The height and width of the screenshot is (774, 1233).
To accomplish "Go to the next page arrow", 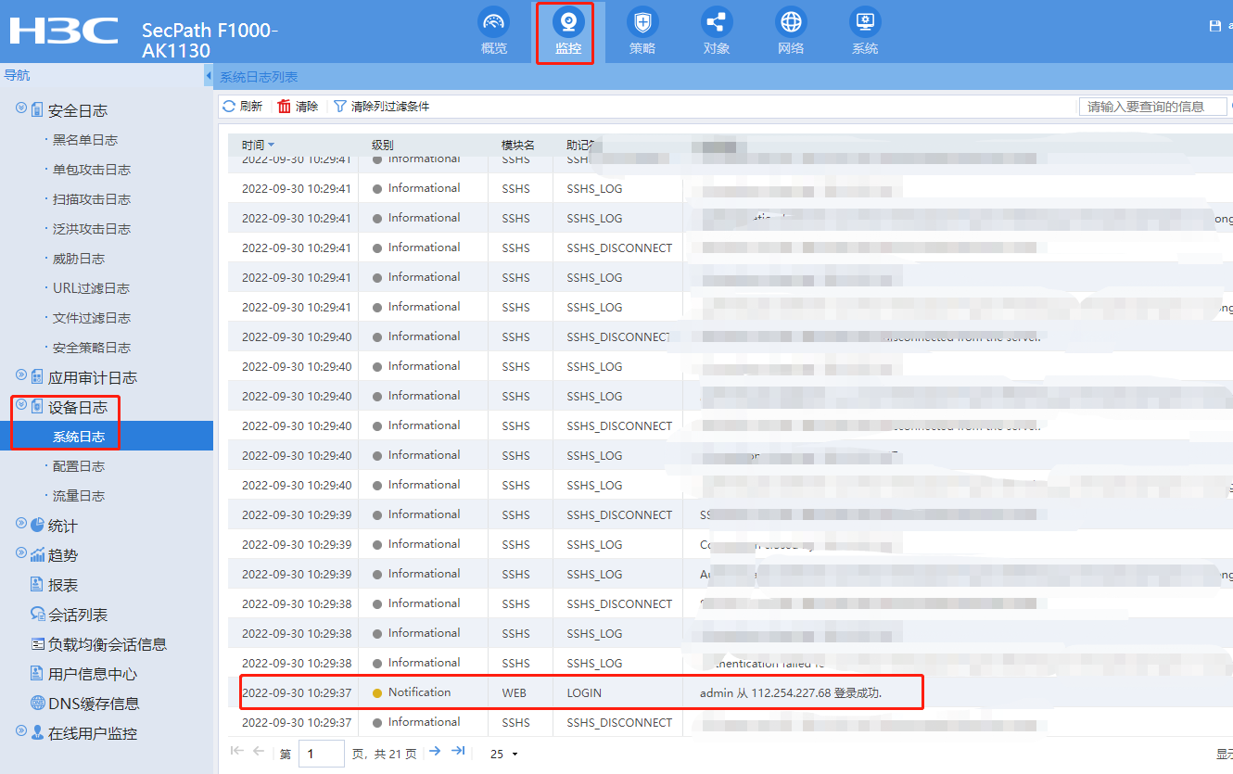I will pyautogui.click(x=434, y=752).
